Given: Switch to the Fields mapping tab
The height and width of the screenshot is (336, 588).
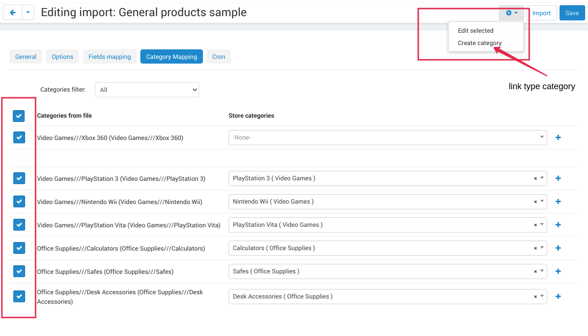Looking at the screenshot, I should (110, 56).
